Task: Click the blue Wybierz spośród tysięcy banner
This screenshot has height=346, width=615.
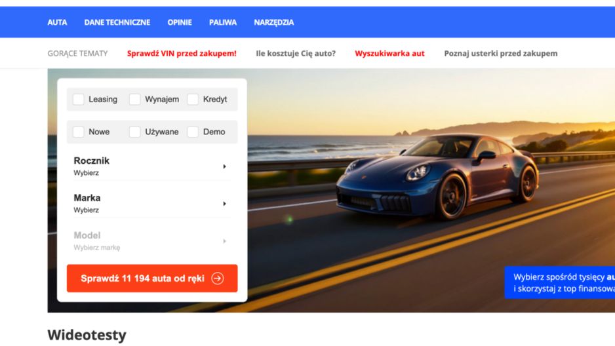Action: pos(560,282)
